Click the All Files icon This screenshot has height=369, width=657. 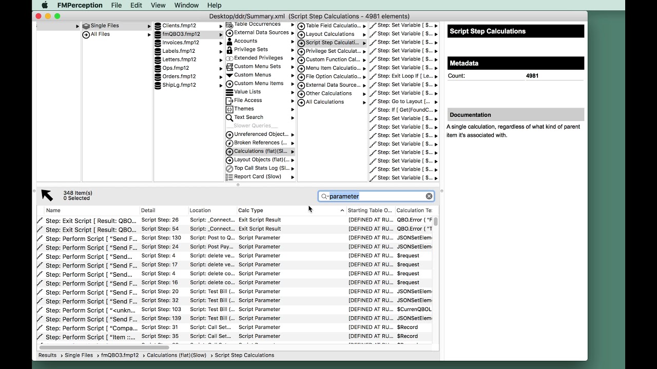86,34
